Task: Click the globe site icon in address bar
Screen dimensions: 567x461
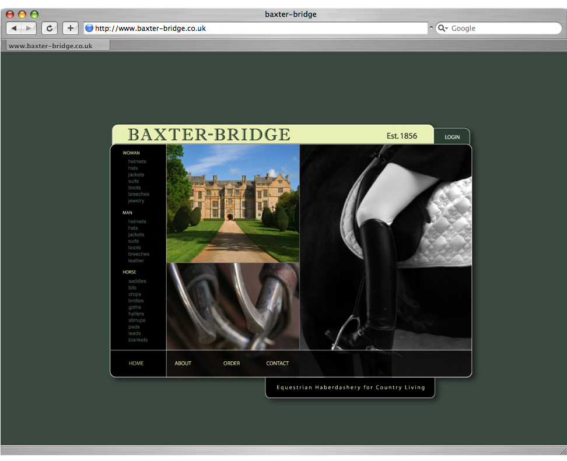Action: (89, 28)
